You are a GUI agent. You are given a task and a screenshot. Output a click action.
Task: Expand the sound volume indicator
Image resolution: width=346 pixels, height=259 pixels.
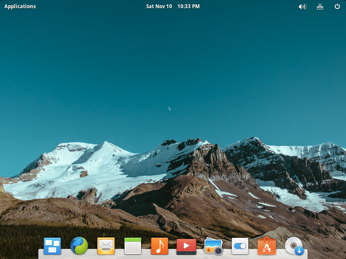tap(302, 6)
